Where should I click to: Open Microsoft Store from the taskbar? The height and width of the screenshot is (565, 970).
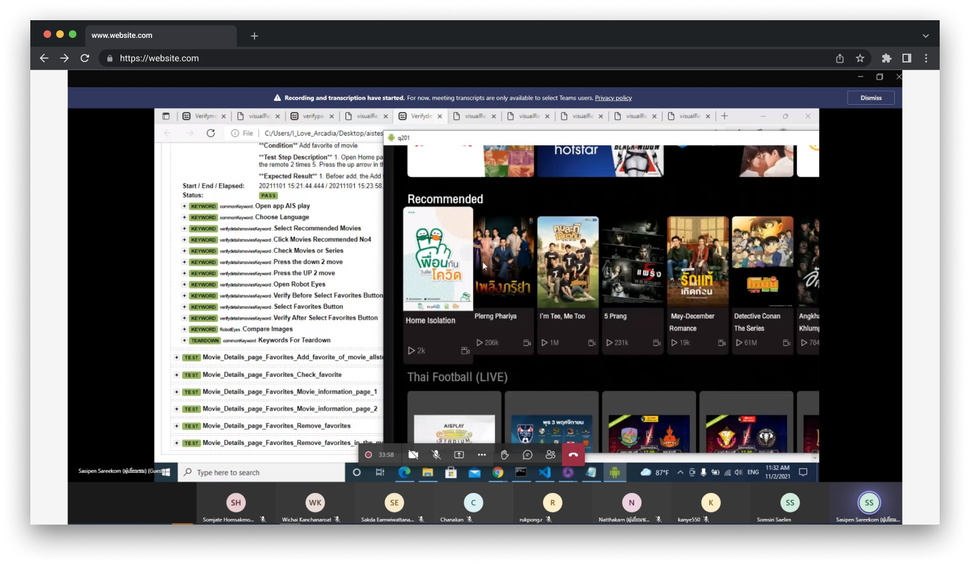[451, 472]
